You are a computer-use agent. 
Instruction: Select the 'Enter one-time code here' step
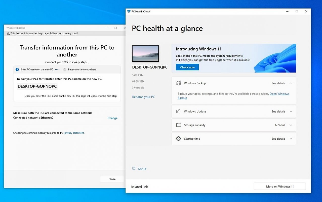click(80, 69)
